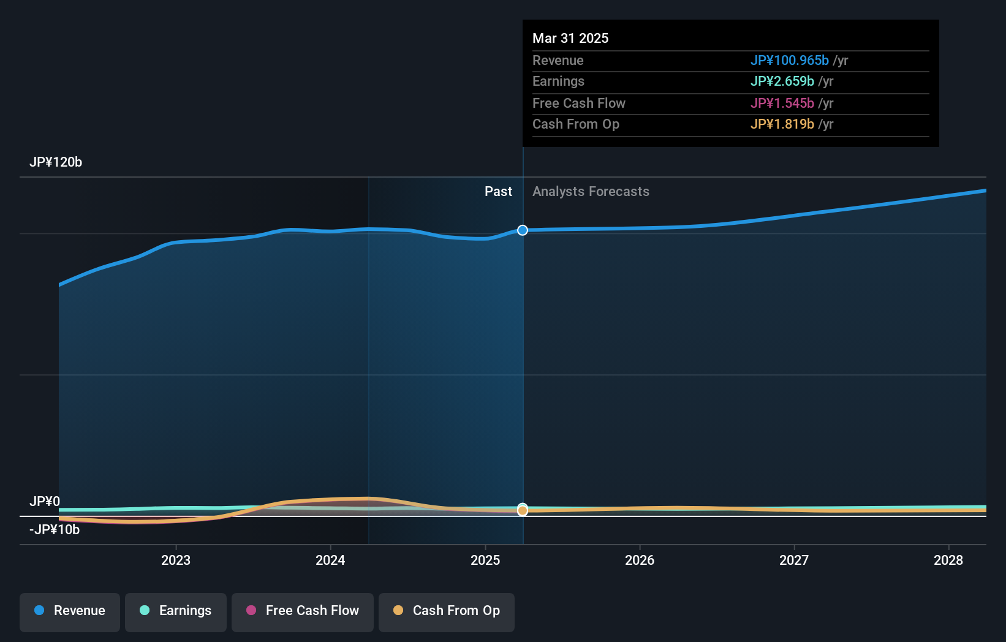This screenshot has height=642, width=1006.
Task: Click the tooltip date 'Mar 31 2025'
Action: pyautogui.click(x=570, y=39)
